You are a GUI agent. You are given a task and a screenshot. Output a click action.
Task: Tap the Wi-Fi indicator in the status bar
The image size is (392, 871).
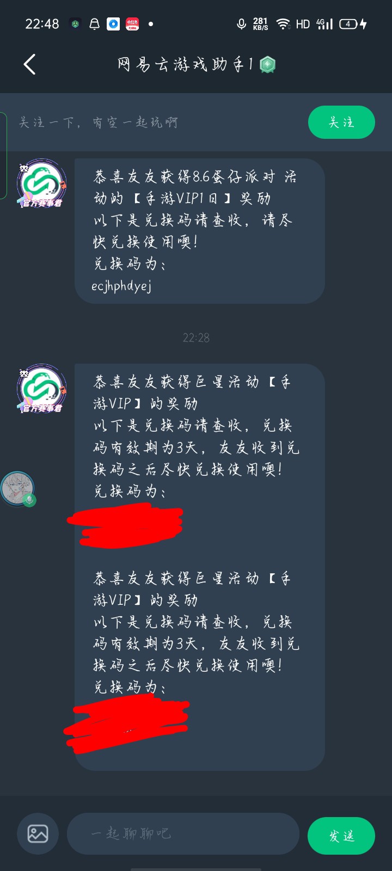(x=283, y=24)
